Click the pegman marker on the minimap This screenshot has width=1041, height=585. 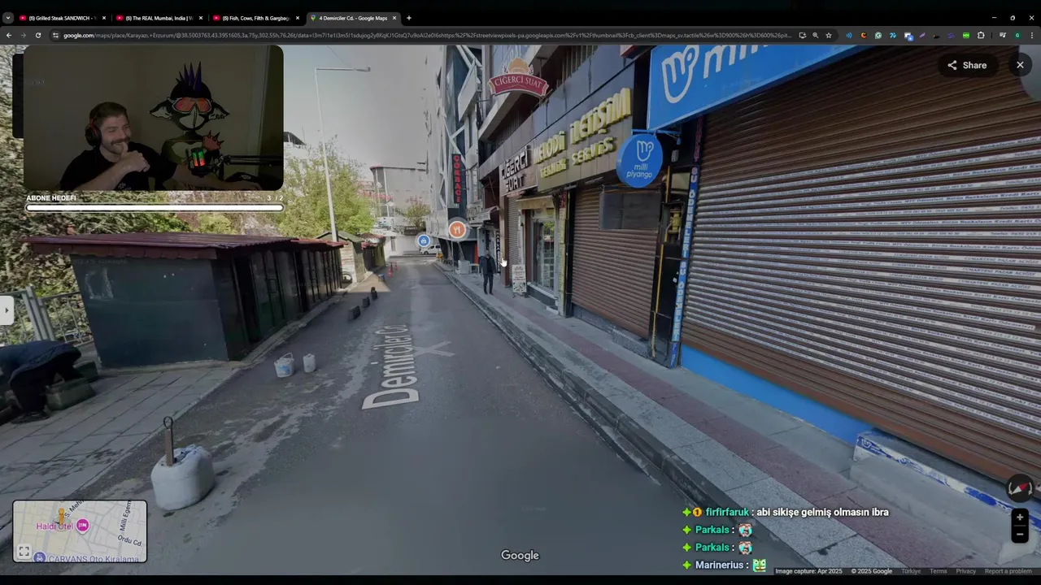[61, 517]
